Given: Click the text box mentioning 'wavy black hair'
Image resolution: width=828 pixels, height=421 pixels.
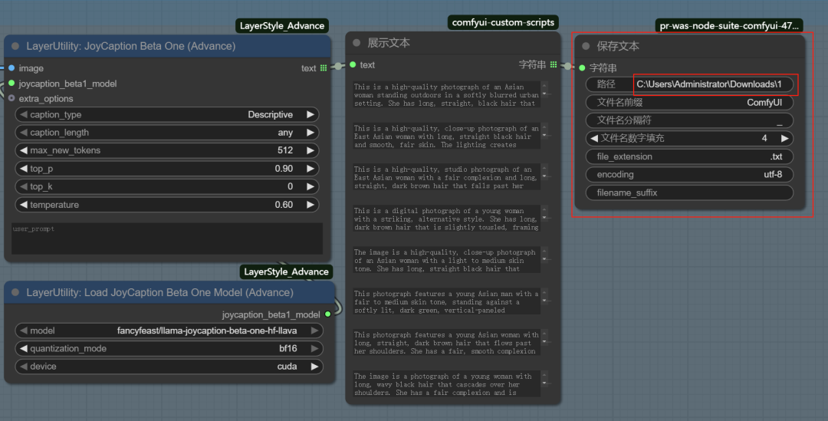Looking at the screenshot, I should (x=447, y=384).
